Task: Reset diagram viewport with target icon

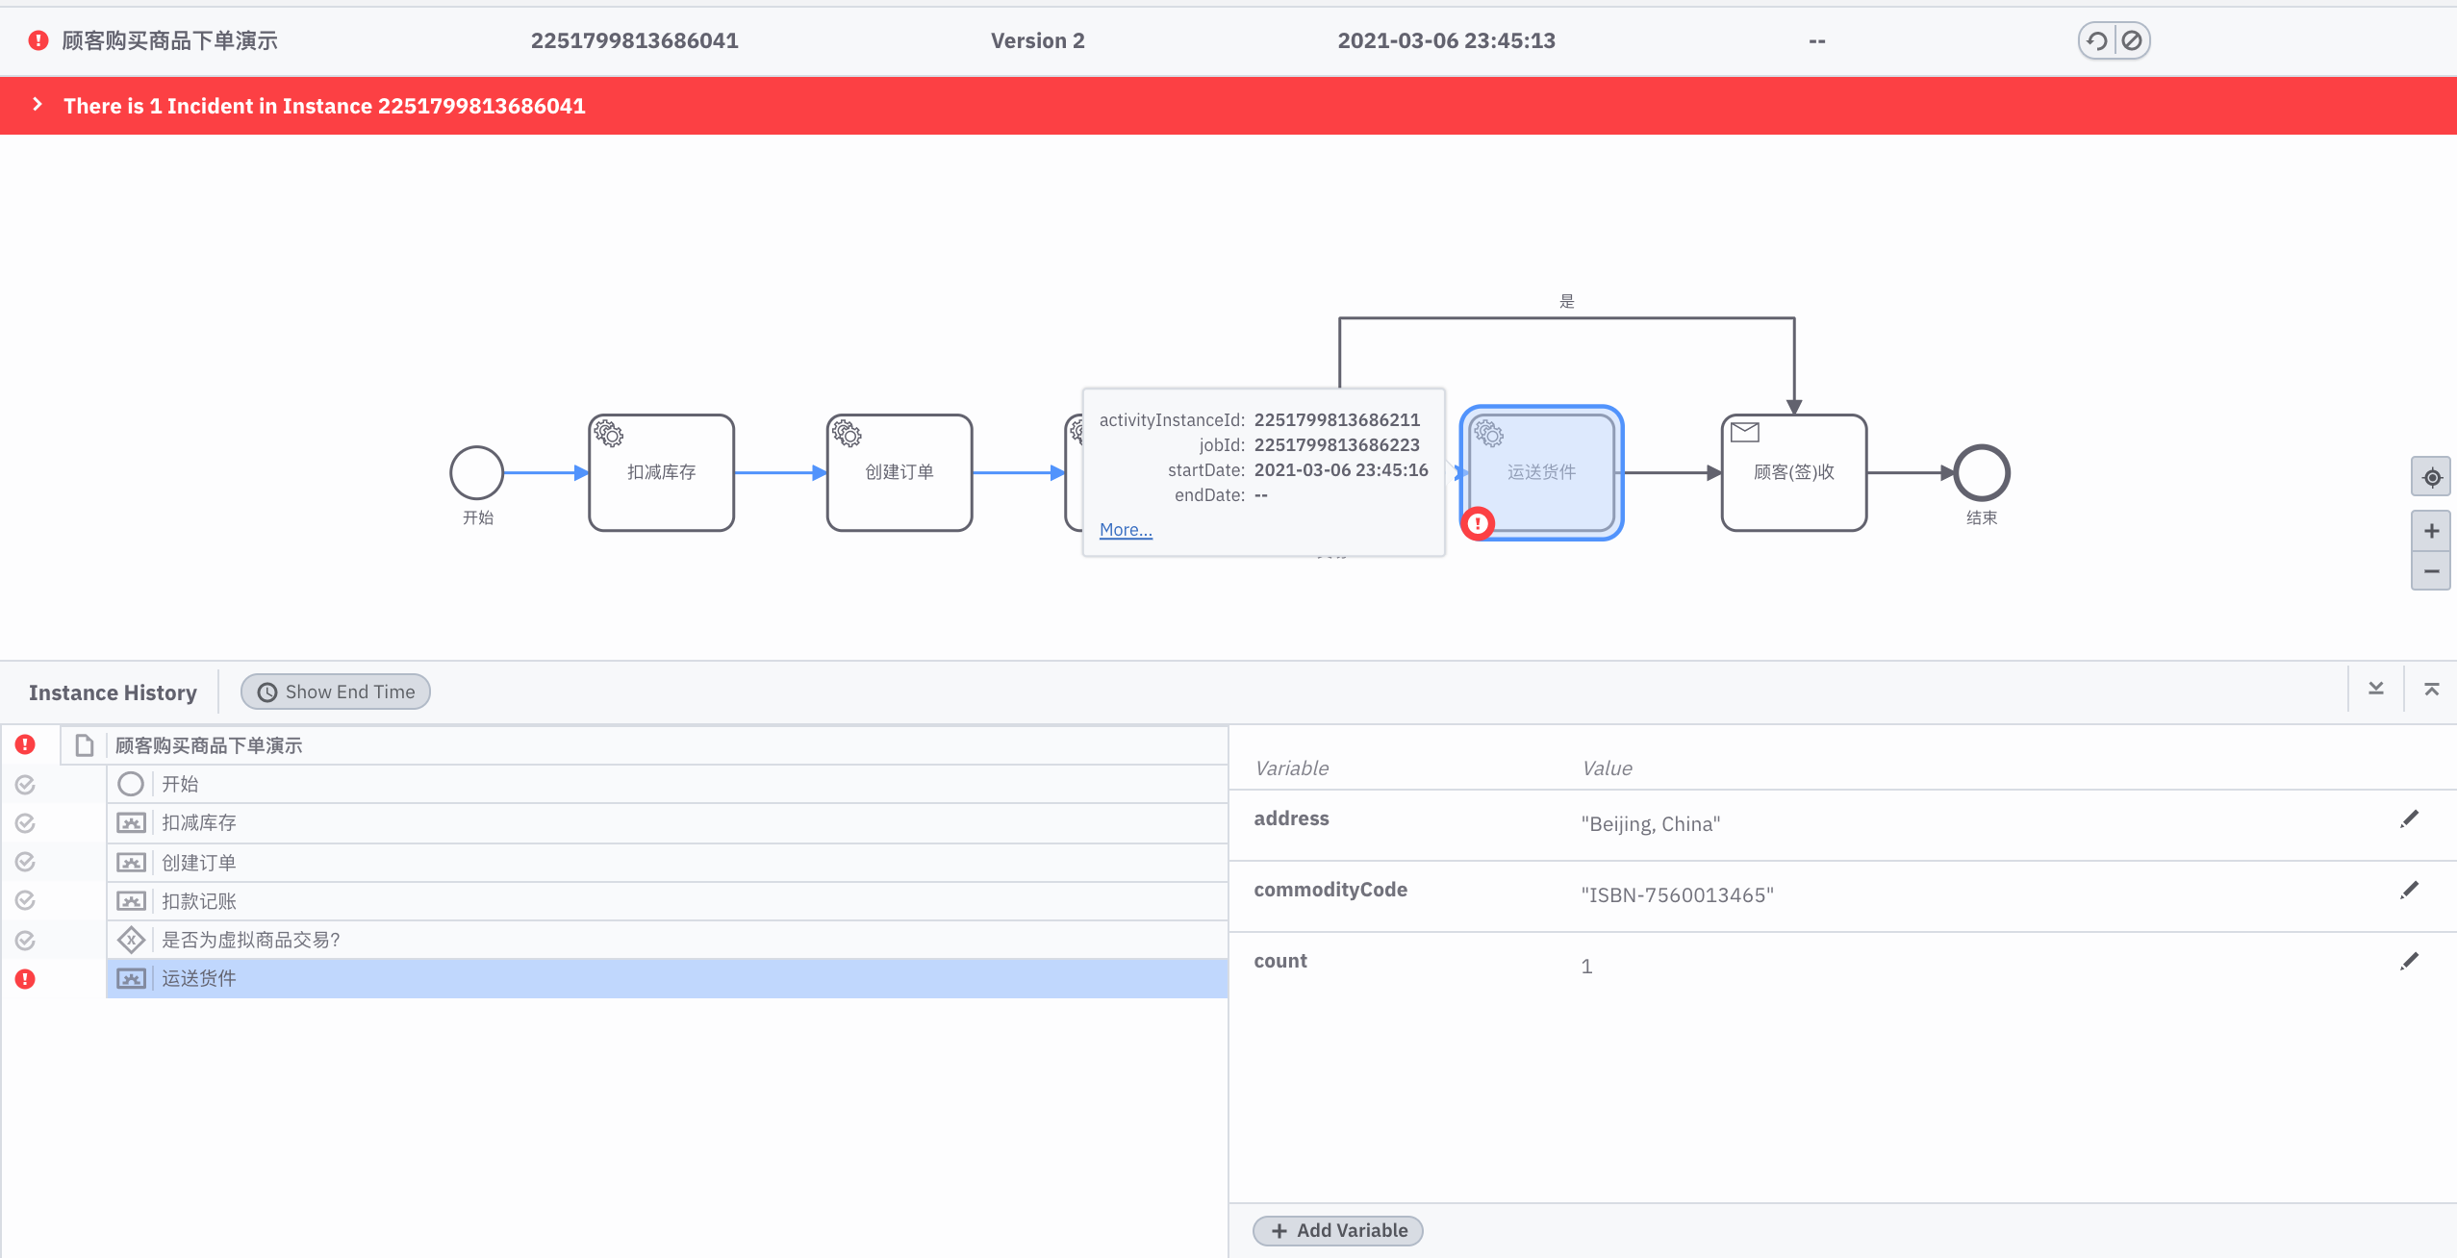Action: [x=2431, y=477]
